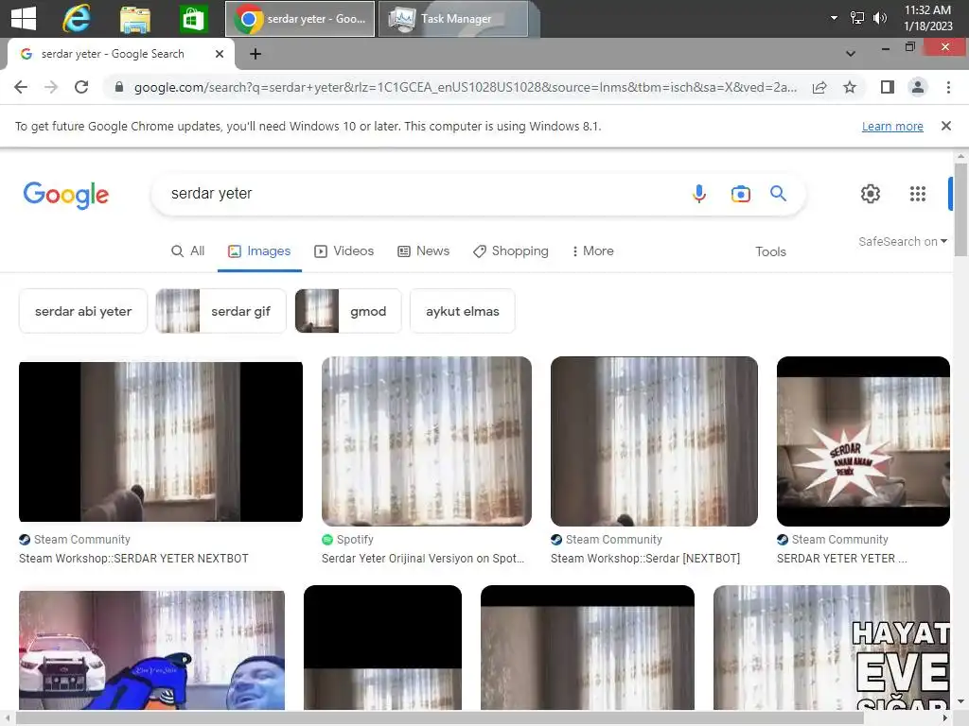This screenshot has height=726, width=969.
Task: Click the address bar URL
Action: coord(465,87)
